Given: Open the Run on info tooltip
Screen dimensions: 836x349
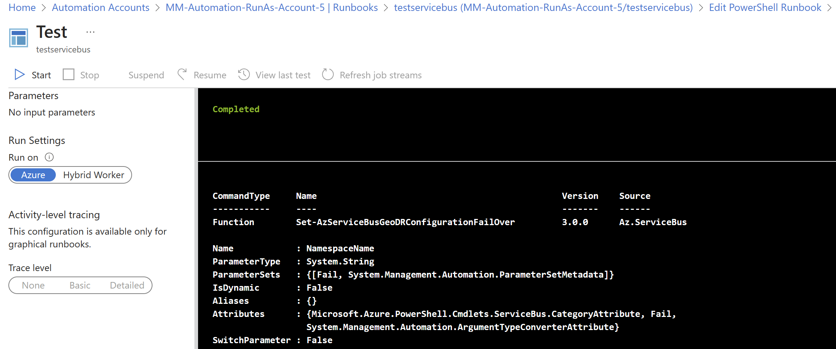Looking at the screenshot, I should (49, 157).
